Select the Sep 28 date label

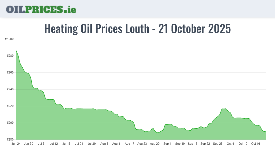[218, 144]
